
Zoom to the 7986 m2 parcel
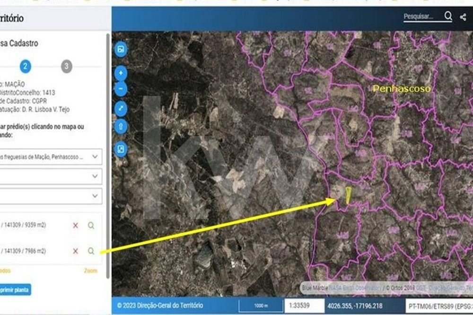pyautogui.click(x=91, y=251)
